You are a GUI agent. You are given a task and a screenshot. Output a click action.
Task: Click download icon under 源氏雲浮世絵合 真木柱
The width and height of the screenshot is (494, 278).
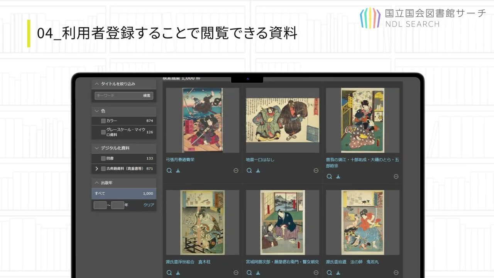click(178, 273)
